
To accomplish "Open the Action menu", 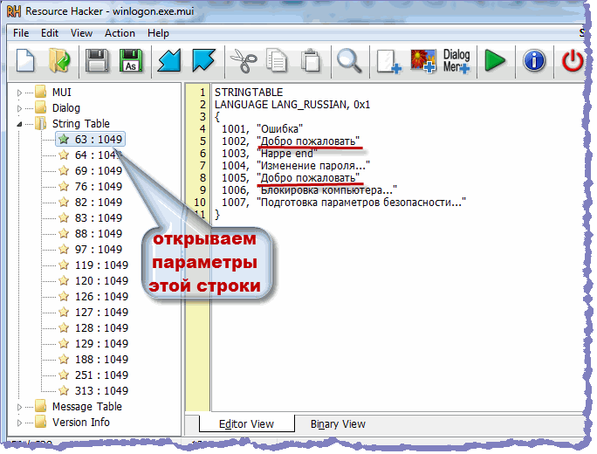I will click(x=120, y=33).
